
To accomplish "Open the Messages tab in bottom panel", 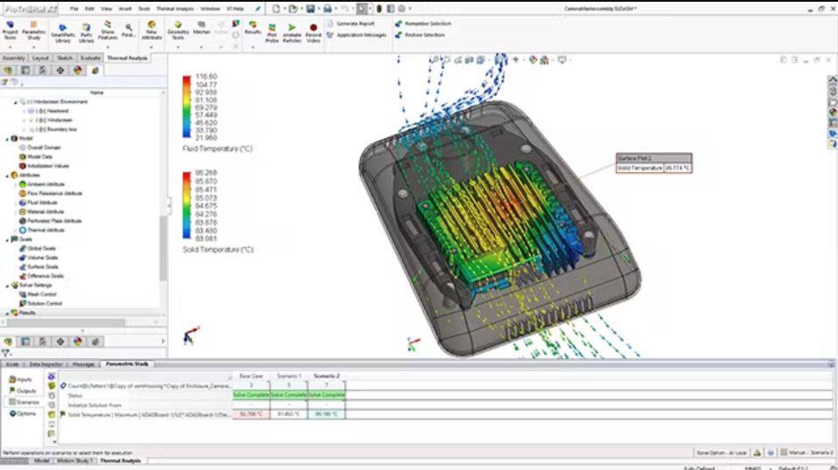I will point(83,363).
